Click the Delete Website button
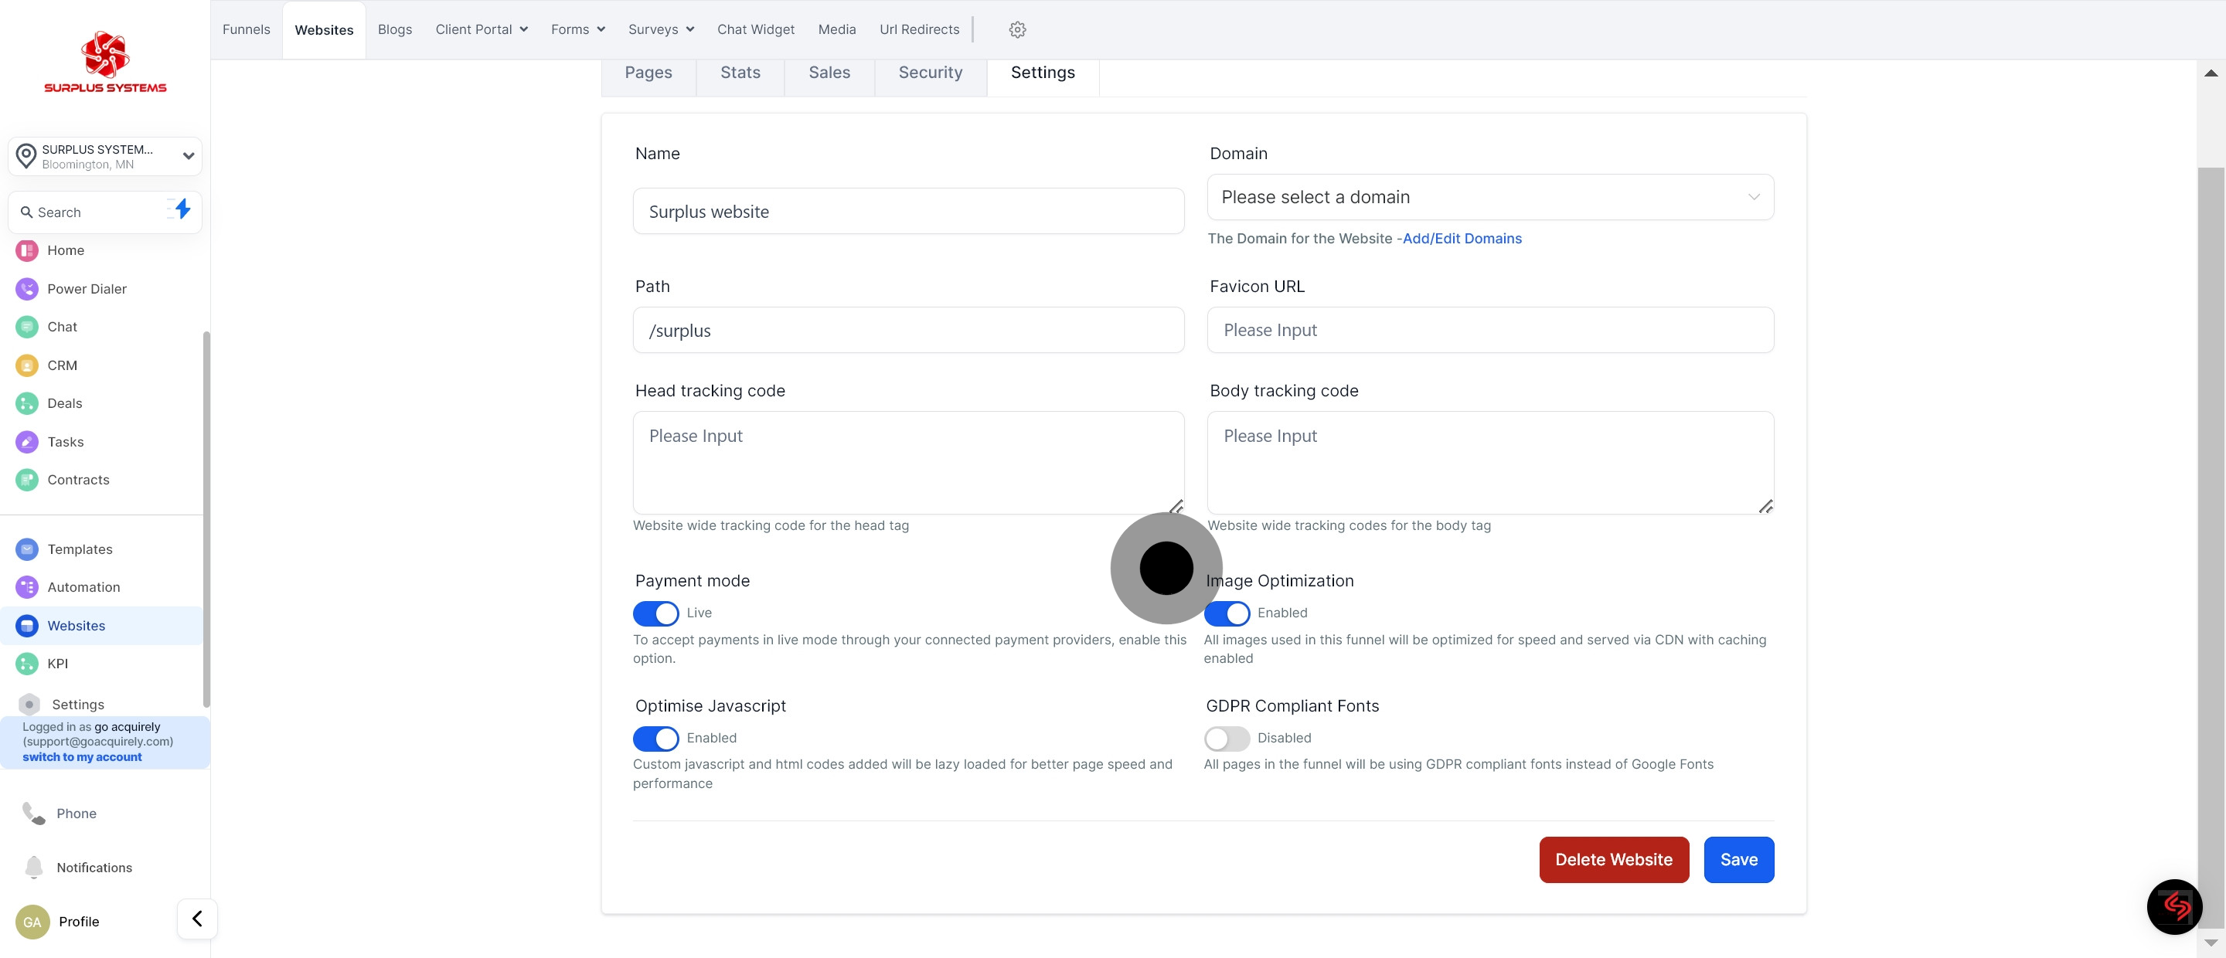The width and height of the screenshot is (2226, 958). coord(1613,860)
